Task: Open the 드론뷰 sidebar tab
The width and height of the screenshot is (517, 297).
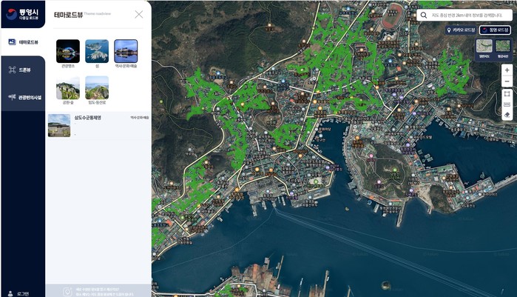Action: click(x=23, y=70)
